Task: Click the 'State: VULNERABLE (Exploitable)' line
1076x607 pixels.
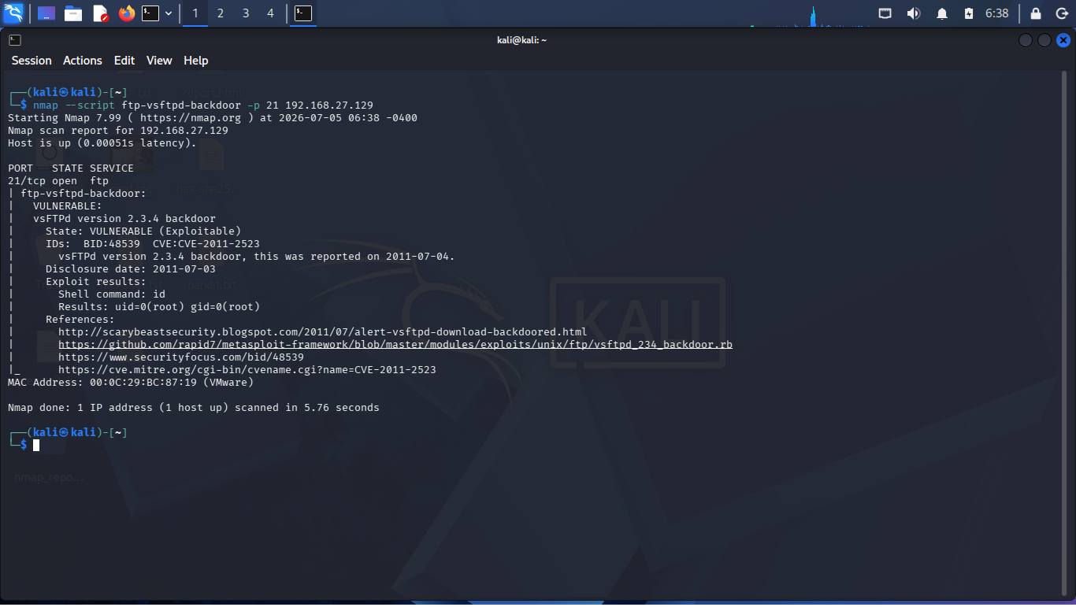Action: [x=143, y=231]
